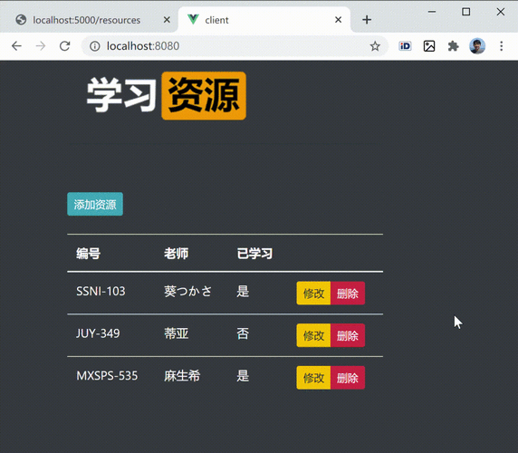Select the client tab
This screenshot has height=453, width=518.
(264, 20)
